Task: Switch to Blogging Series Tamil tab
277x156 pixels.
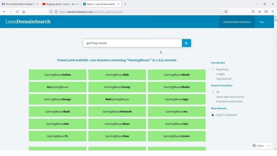Action: [61, 4]
